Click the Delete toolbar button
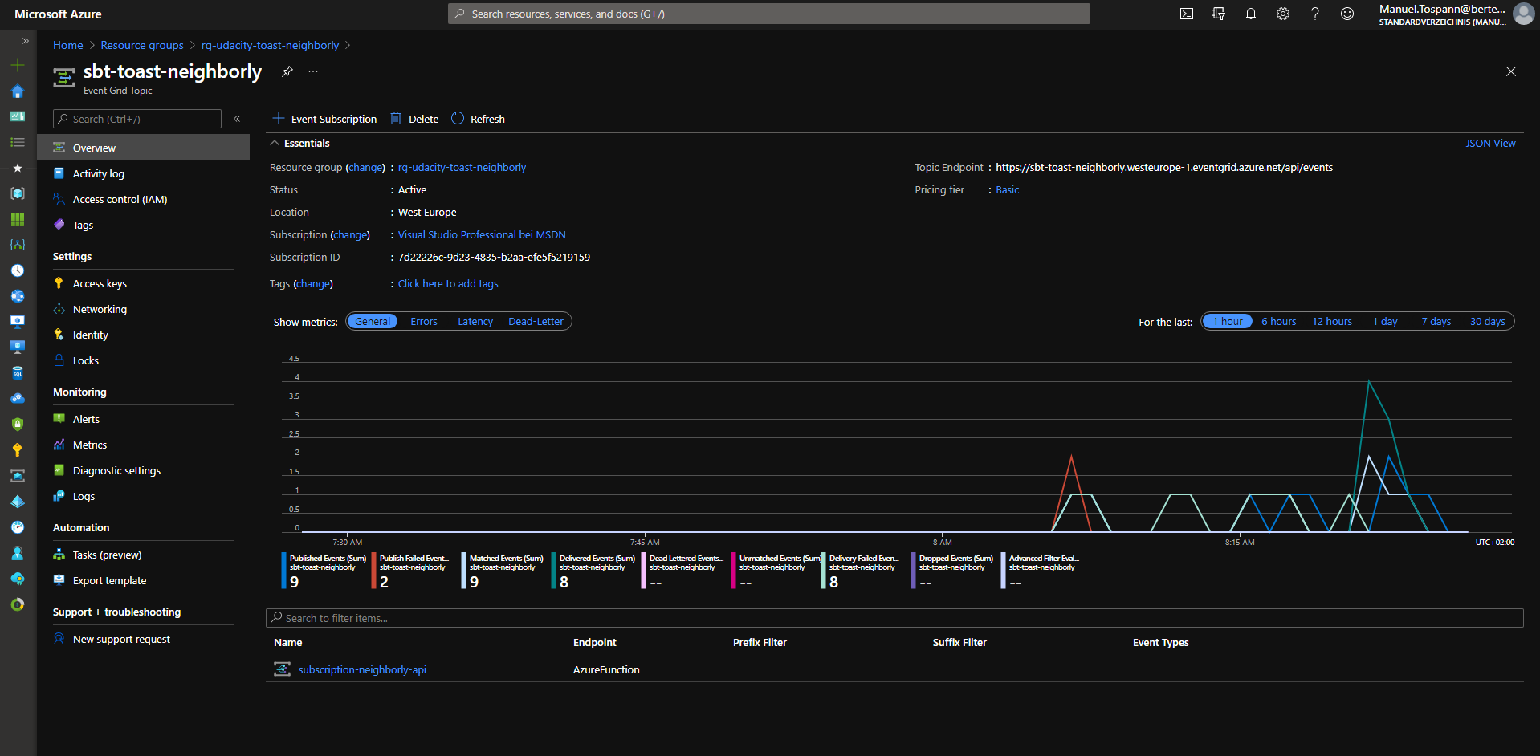The width and height of the screenshot is (1540, 756). (414, 119)
